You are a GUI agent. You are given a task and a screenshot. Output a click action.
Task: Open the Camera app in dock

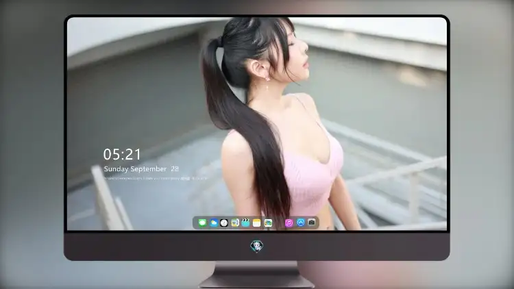coord(311,223)
